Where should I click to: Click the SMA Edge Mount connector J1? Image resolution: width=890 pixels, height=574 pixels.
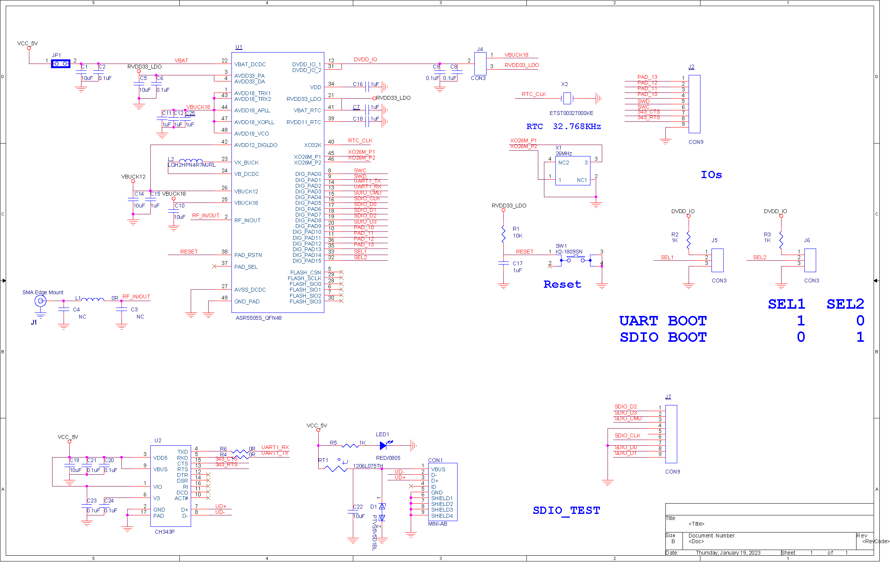(x=40, y=301)
